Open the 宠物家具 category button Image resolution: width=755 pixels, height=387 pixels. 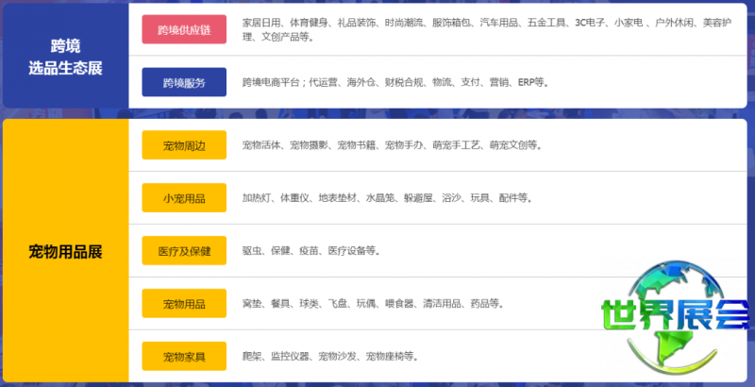pos(184,357)
